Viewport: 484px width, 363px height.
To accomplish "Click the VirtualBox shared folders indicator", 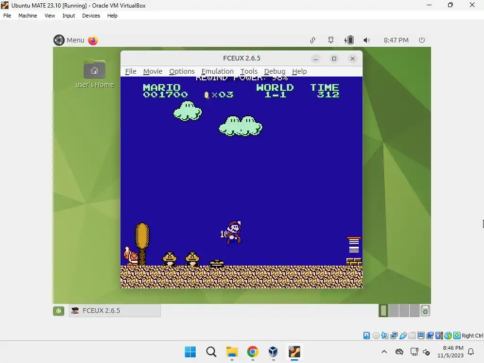I will [412, 336].
